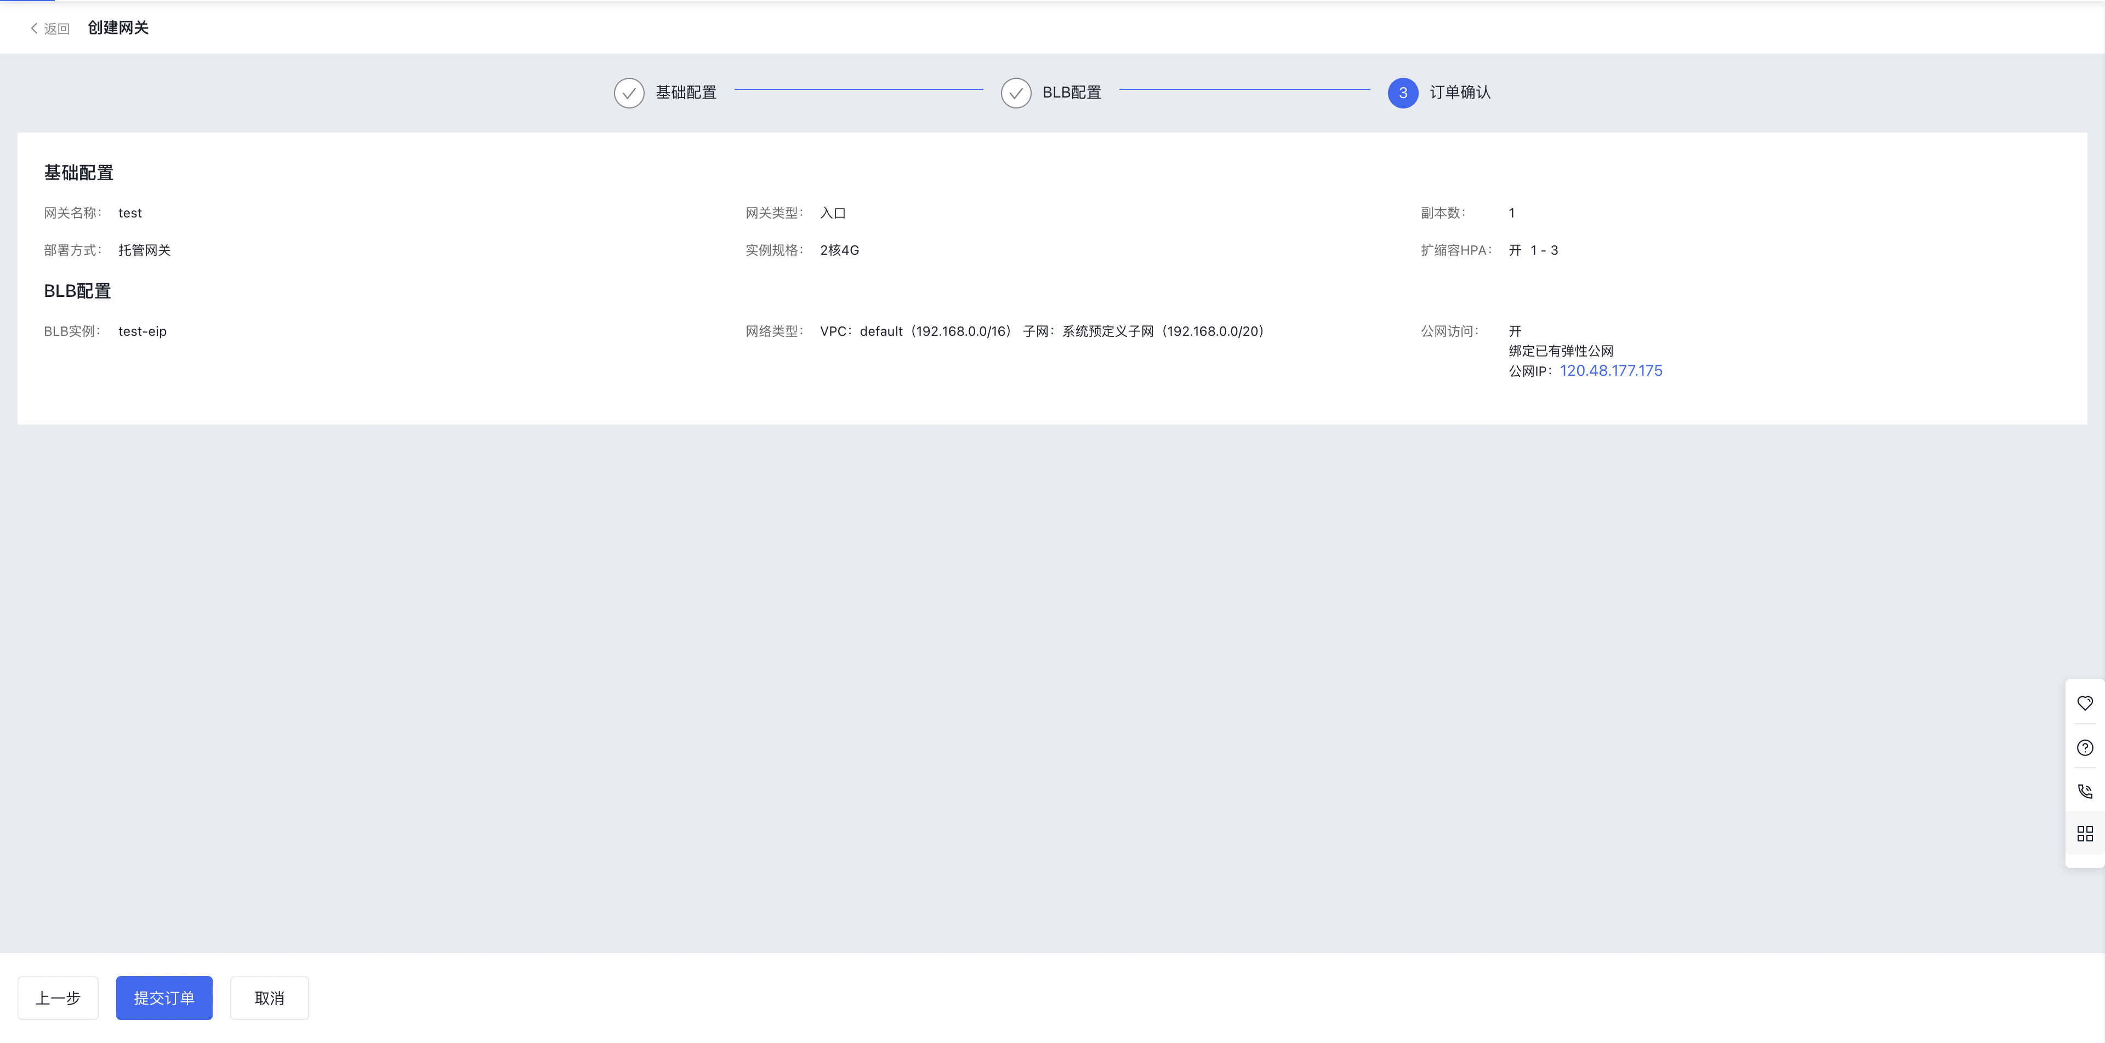Click the 基础配置 section heading
This screenshot has height=1043, width=2105.
coord(78,173)
